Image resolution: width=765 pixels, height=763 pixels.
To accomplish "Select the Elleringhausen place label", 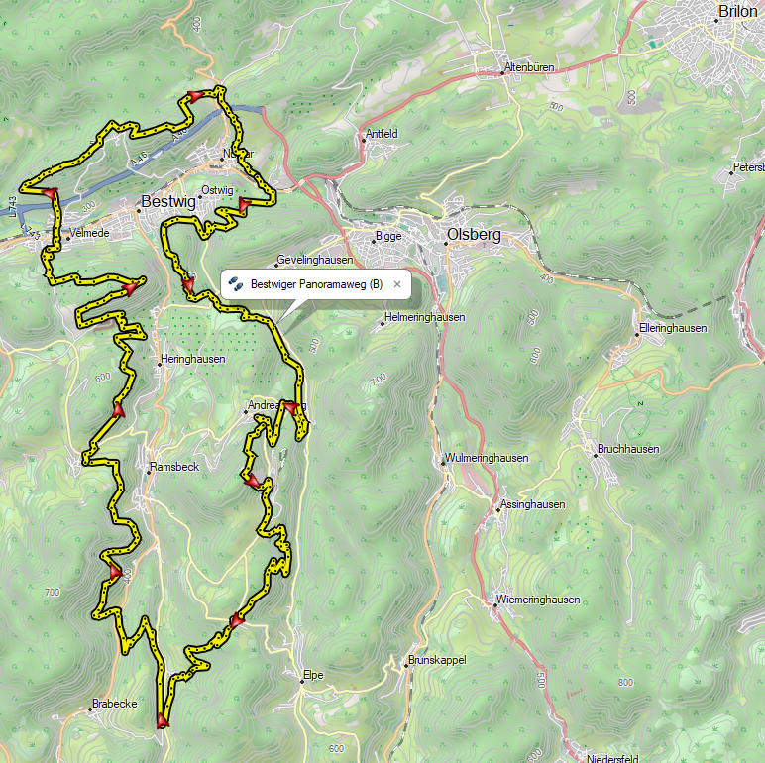I will [673, 328].
